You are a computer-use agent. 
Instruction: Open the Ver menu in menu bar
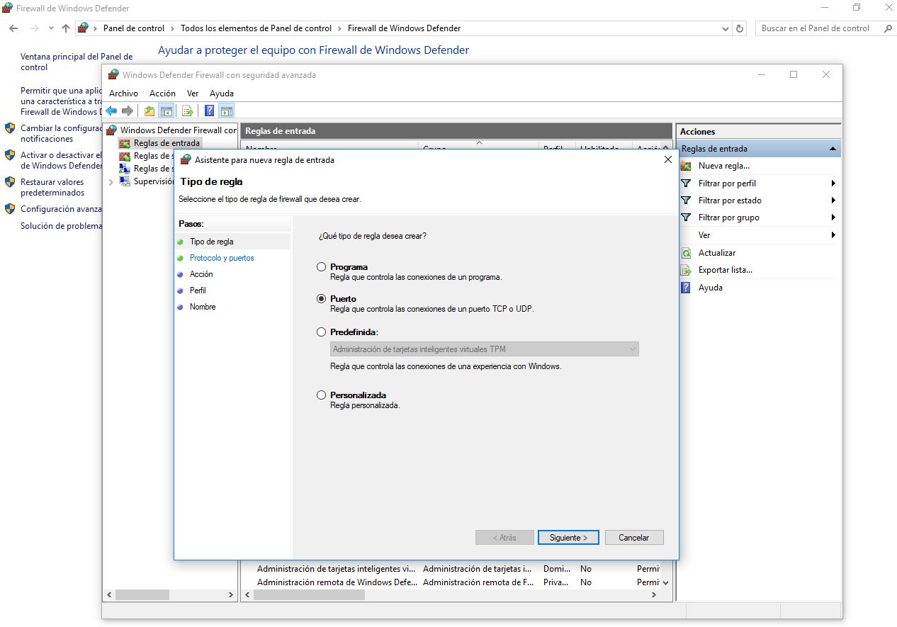[193, 93]
